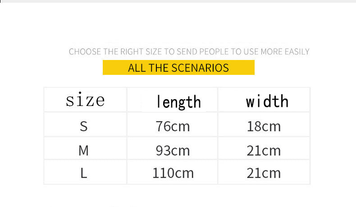Click the word 'CHOOSE' in the headline

tap(85, 52)
